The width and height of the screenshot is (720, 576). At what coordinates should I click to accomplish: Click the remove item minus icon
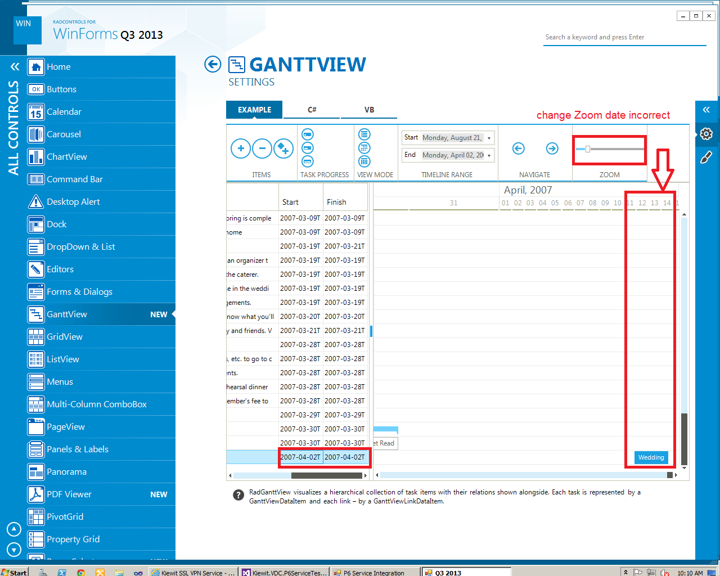(x=262, y=148)
